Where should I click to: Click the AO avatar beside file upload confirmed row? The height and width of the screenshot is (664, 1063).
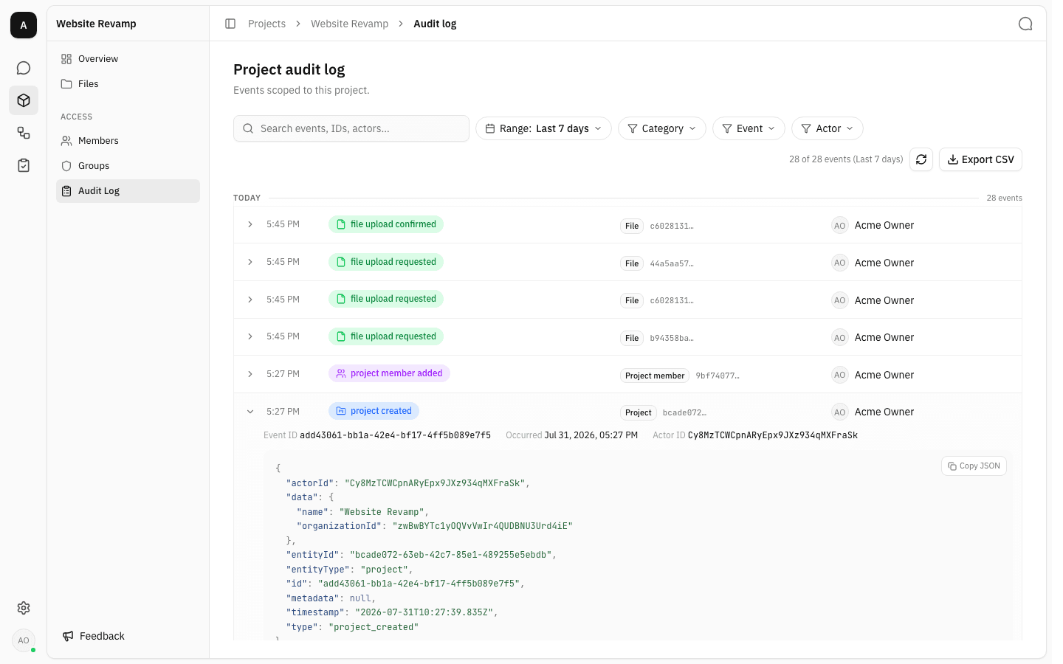839,226
